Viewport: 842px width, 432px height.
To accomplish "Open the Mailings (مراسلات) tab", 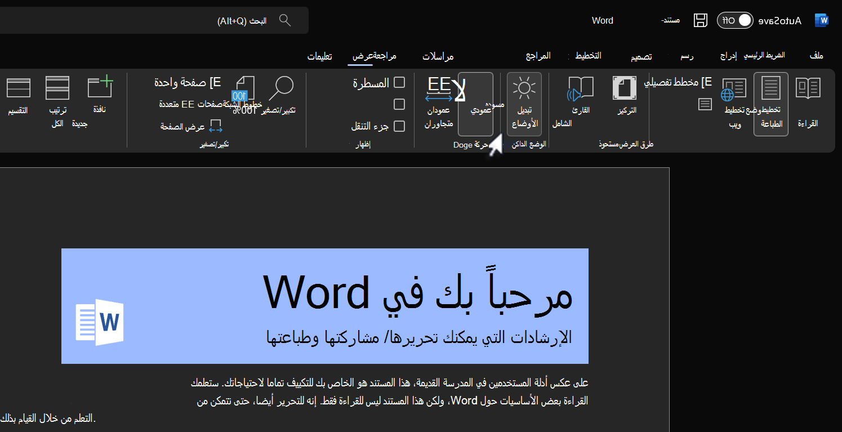I will tap(438, 56).
